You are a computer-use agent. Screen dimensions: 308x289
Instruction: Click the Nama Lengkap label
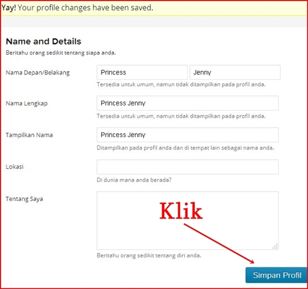pos(27,104)
